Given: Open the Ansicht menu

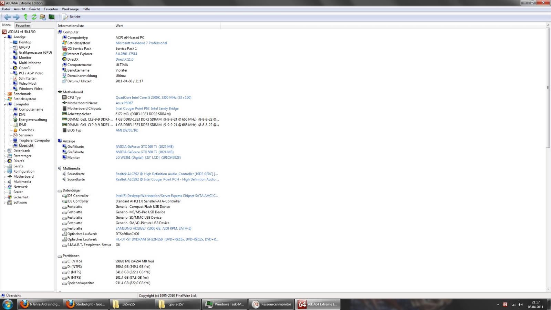Looking at the screenshot, I should pos(19,9).
